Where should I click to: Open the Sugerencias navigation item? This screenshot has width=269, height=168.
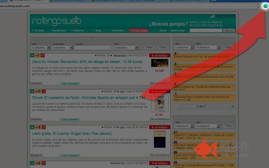177,31
